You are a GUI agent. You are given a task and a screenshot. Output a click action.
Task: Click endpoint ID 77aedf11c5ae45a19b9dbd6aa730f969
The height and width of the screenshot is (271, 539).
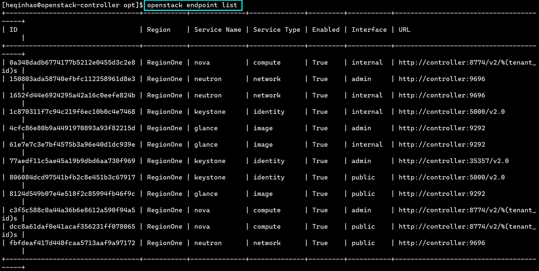[x=72, y=161]
